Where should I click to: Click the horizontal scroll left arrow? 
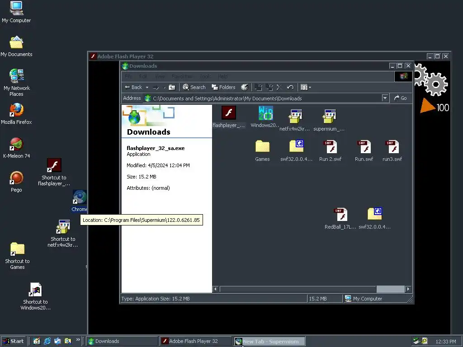215,289
